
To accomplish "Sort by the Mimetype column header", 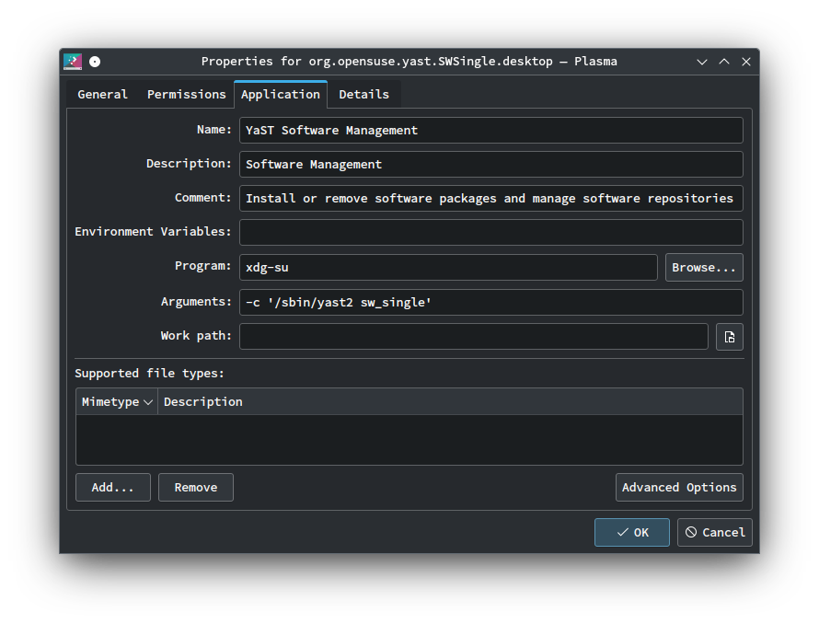I will (117, 402).
